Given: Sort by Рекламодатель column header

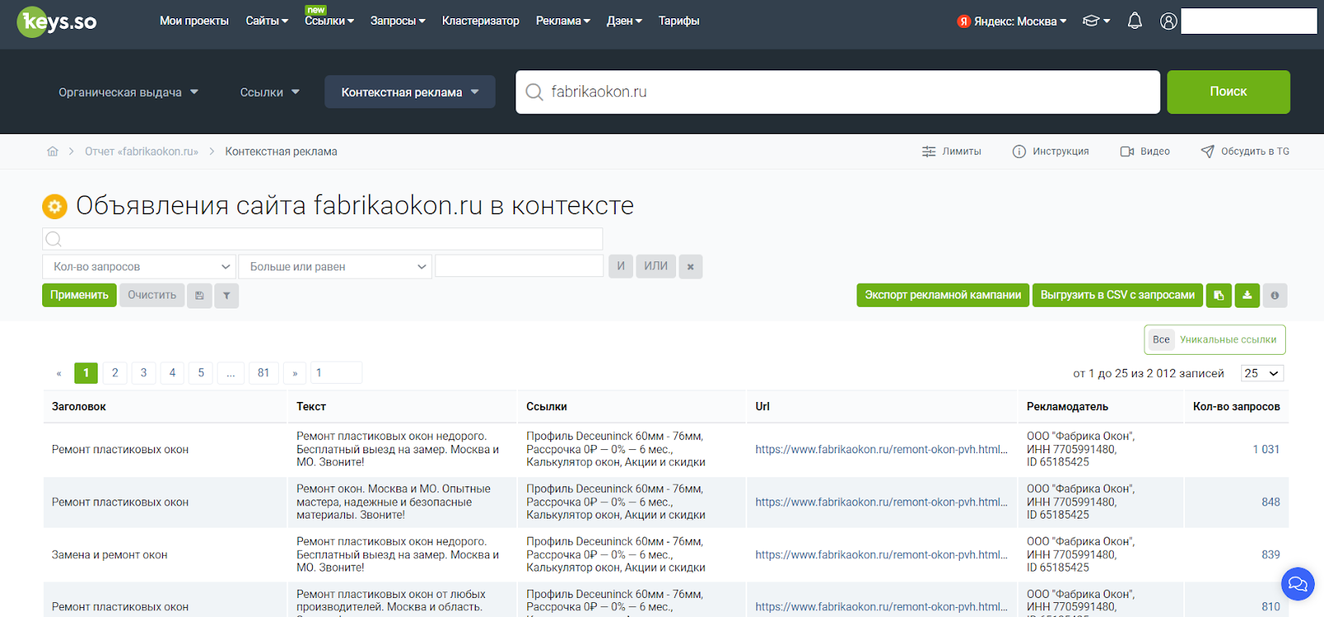Looking at the screenshot, I should [x=1067, y=407].
